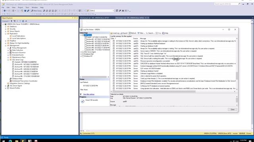
Task: Click the Extended Events node icon
Action: (11, 55)
